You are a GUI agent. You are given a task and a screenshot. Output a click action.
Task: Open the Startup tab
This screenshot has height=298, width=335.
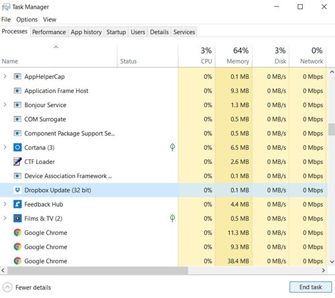(x=116, y=32)
